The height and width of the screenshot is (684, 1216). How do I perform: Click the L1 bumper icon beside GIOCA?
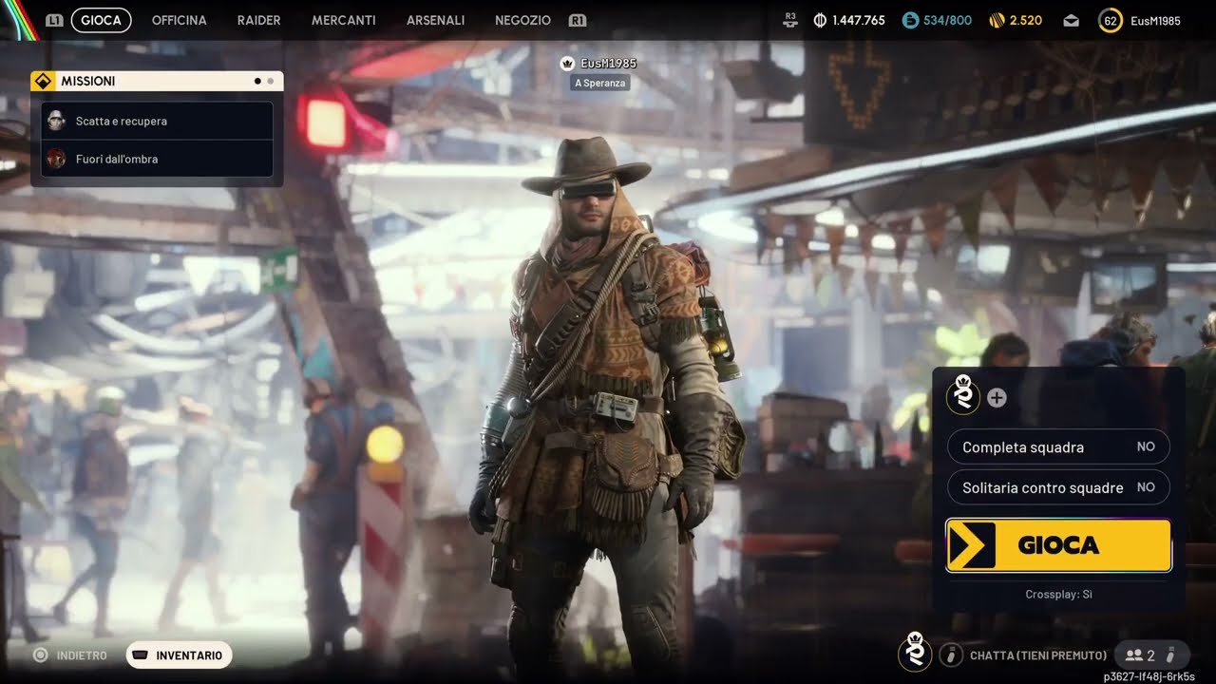tap(54, 20)
